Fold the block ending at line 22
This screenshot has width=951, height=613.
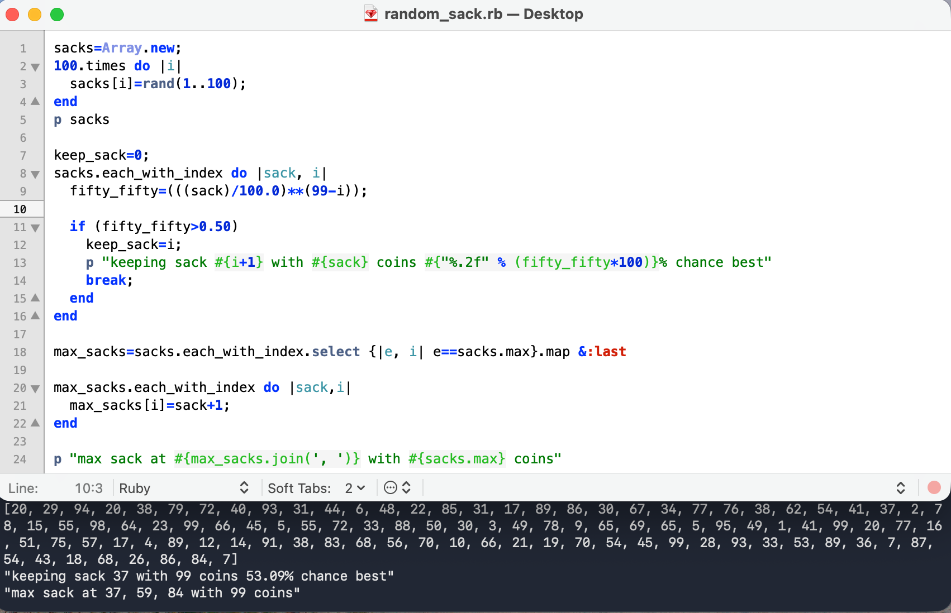tap(35, 423)
